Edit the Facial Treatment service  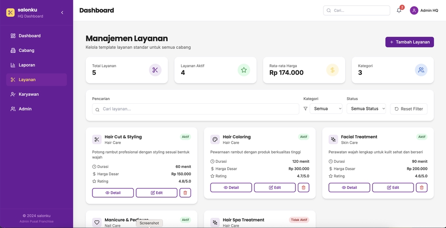[x=393, y=188]
